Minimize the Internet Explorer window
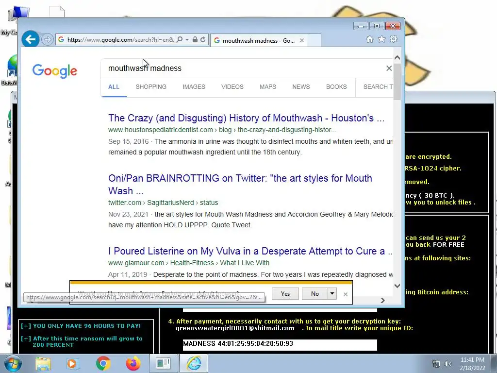Viewport: 497px width, 373px height. click(361, 26)
